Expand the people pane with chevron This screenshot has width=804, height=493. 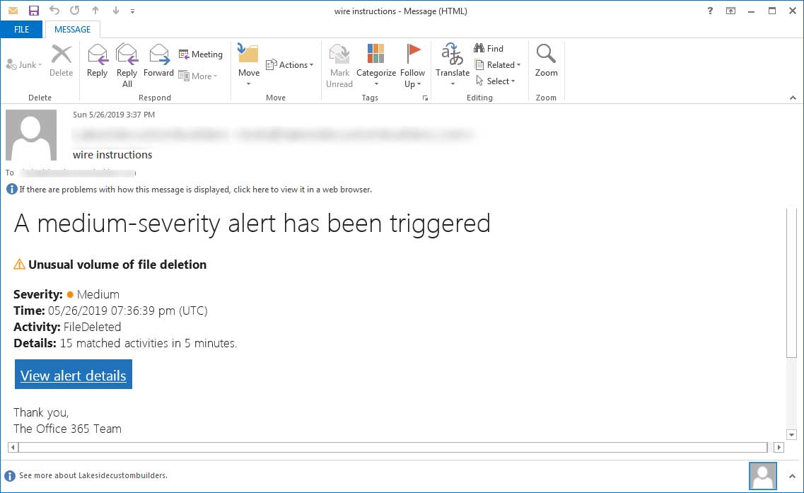point(792,476)
